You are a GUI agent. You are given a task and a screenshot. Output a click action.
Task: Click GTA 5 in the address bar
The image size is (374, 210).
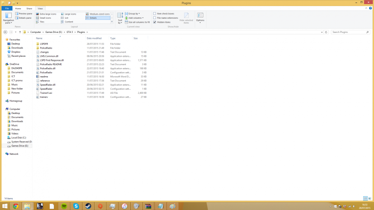70,32
